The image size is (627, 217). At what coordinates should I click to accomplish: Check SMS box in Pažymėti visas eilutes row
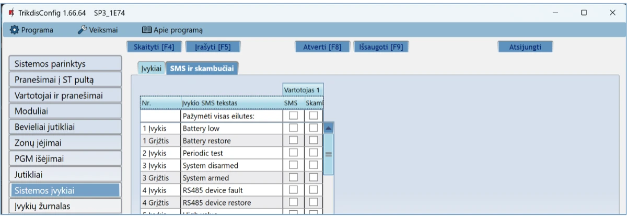(x=293, y=115)
